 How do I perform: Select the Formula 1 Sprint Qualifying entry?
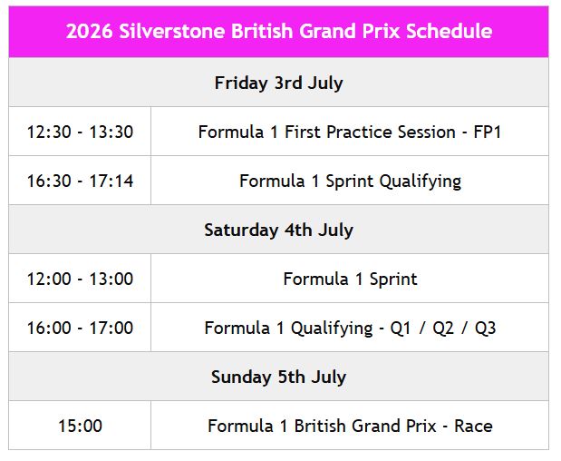click(350, 181)
